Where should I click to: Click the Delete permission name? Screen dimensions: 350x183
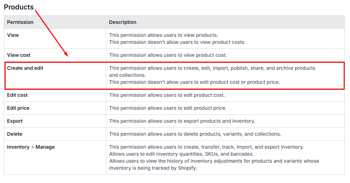[15, 134]
